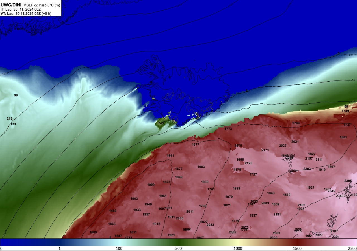The width and height of the screenshot is (357, 251).
Task: Select legend tick label 1000
Action: pos(238,249)
